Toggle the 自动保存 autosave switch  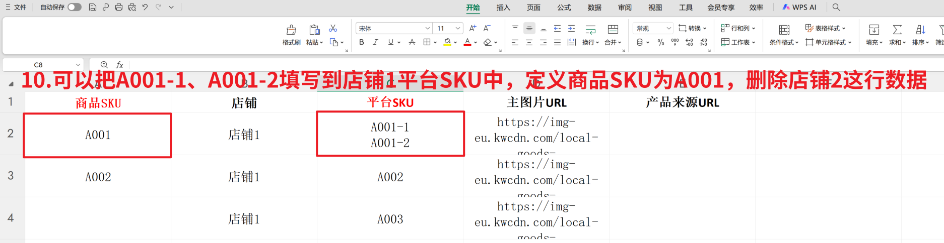(75, 7)
